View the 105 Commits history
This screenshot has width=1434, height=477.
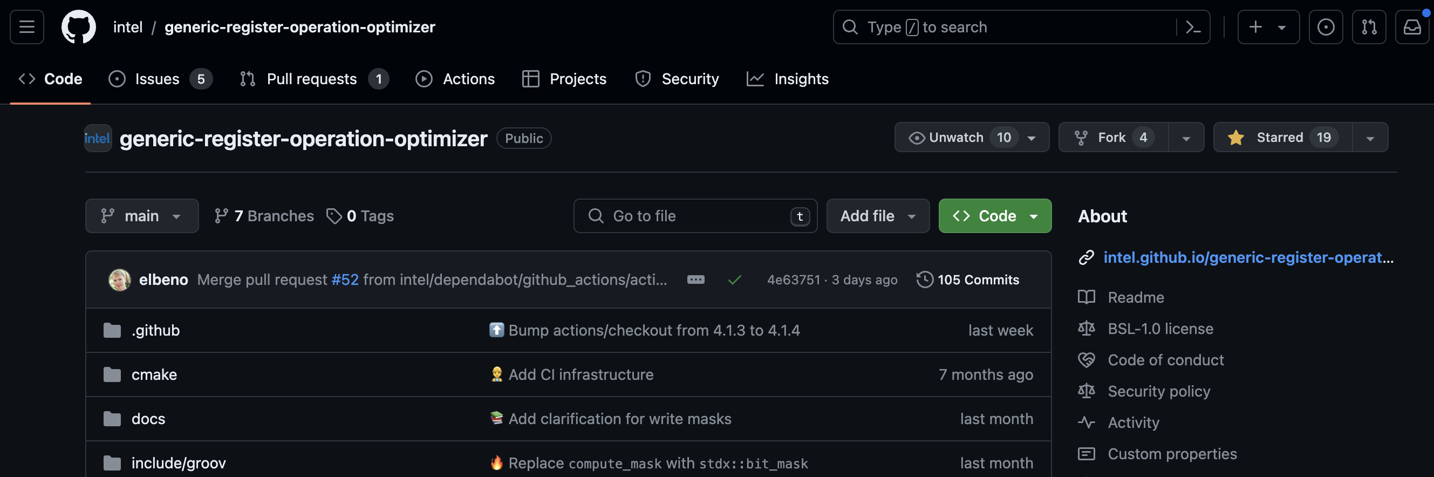click(967, 280)
